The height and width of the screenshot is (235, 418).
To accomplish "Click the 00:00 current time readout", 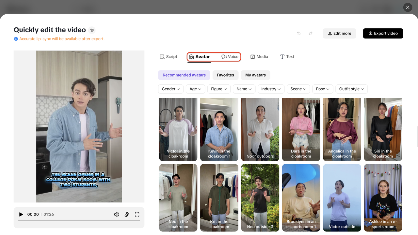I will pos(33,214).
